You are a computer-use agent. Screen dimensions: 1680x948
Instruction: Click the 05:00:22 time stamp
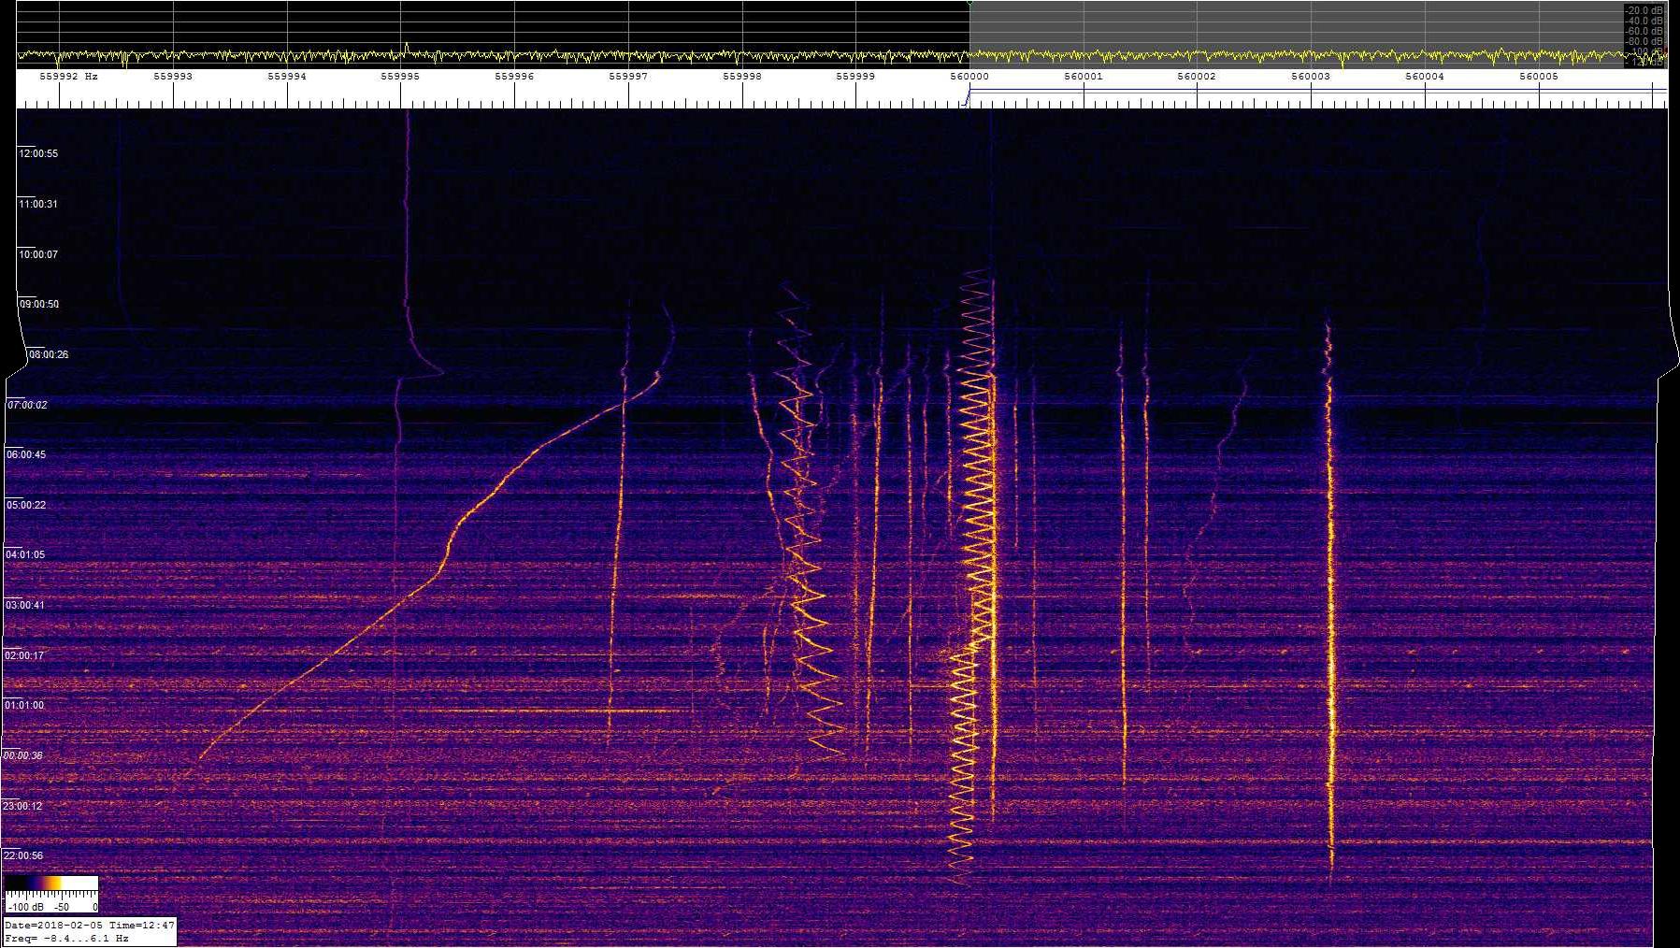coord(26,505)
